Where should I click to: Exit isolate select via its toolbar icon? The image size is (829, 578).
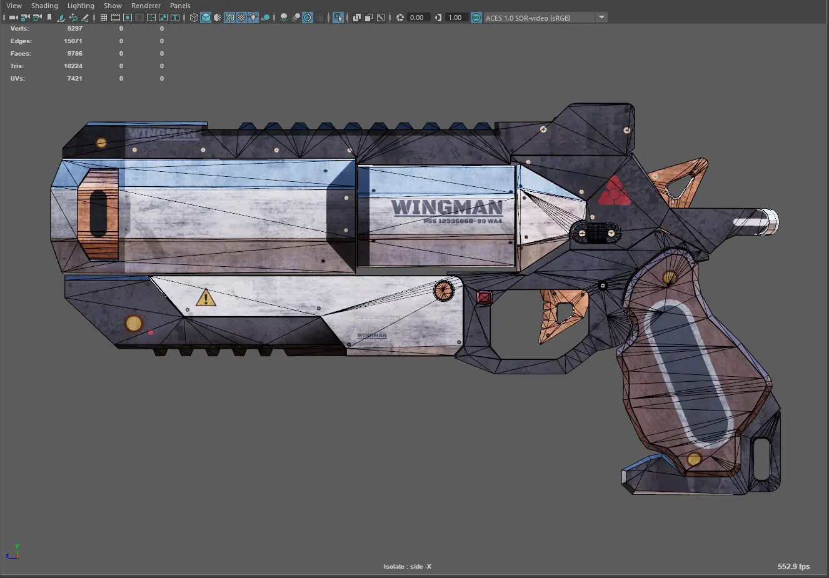coord(338,17)
